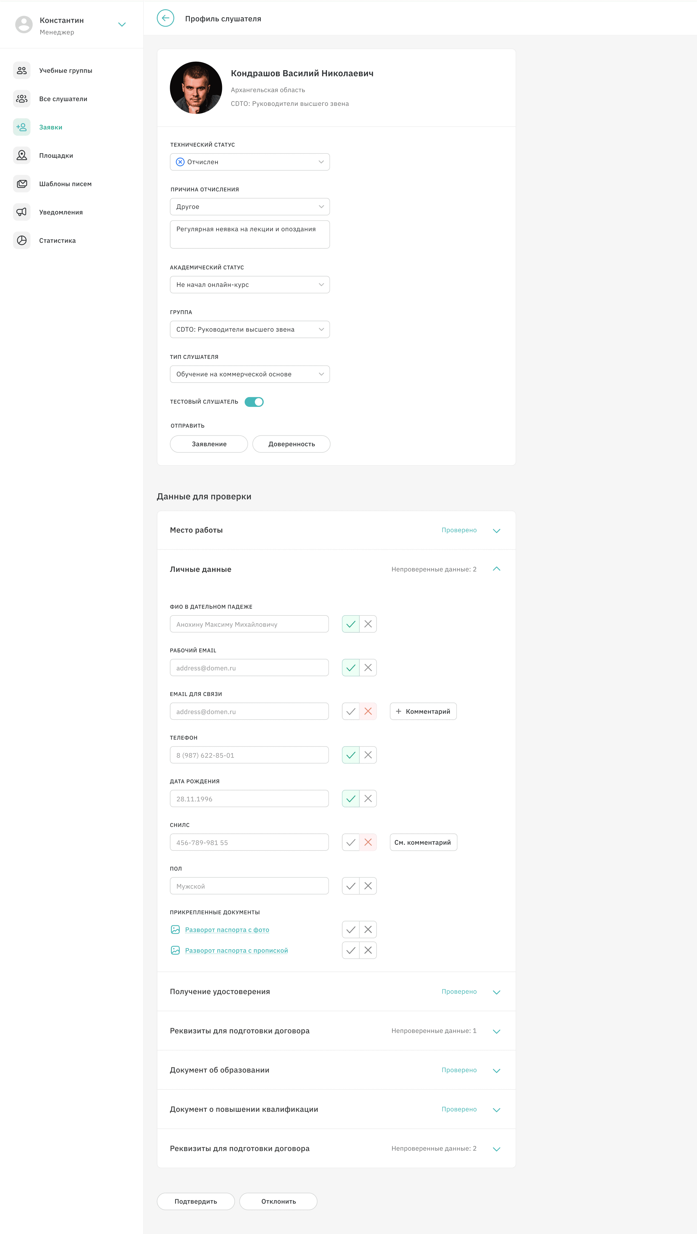Click the Кондрашов profile photo

click(196, 88)
